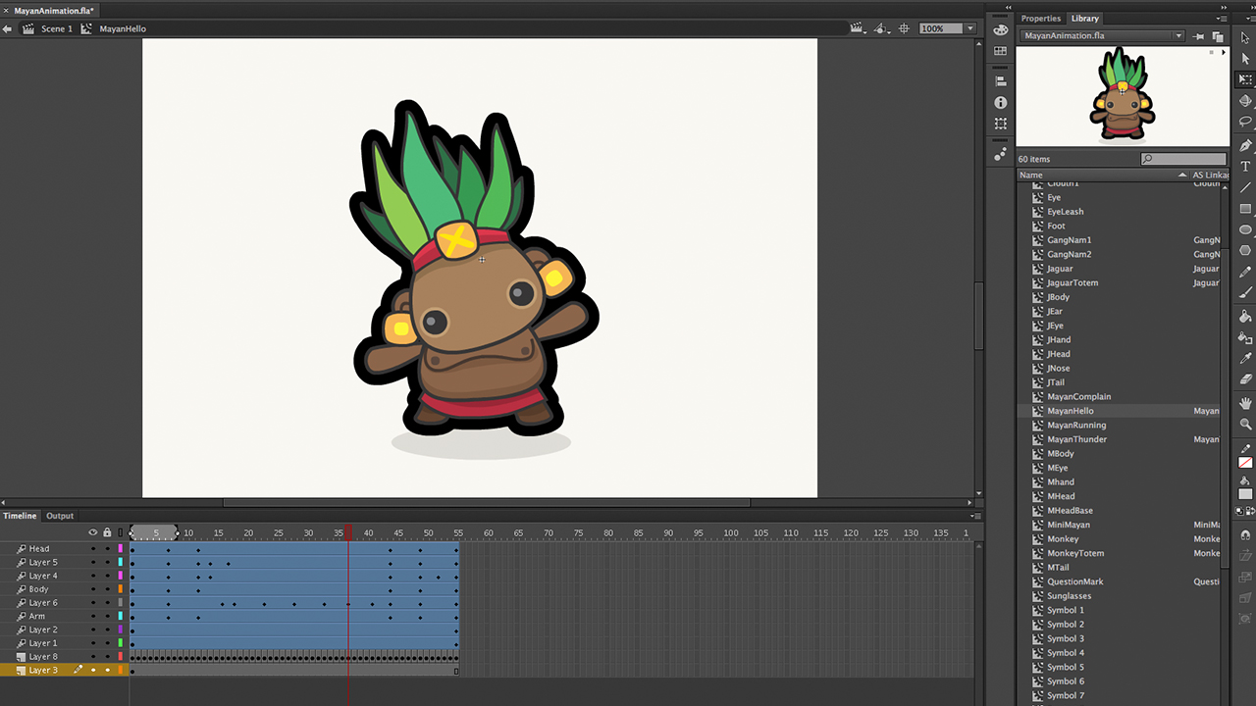This screenshot has width=1256, height=706.
Task: Select the Oval tool
Action: (1245, 229)
